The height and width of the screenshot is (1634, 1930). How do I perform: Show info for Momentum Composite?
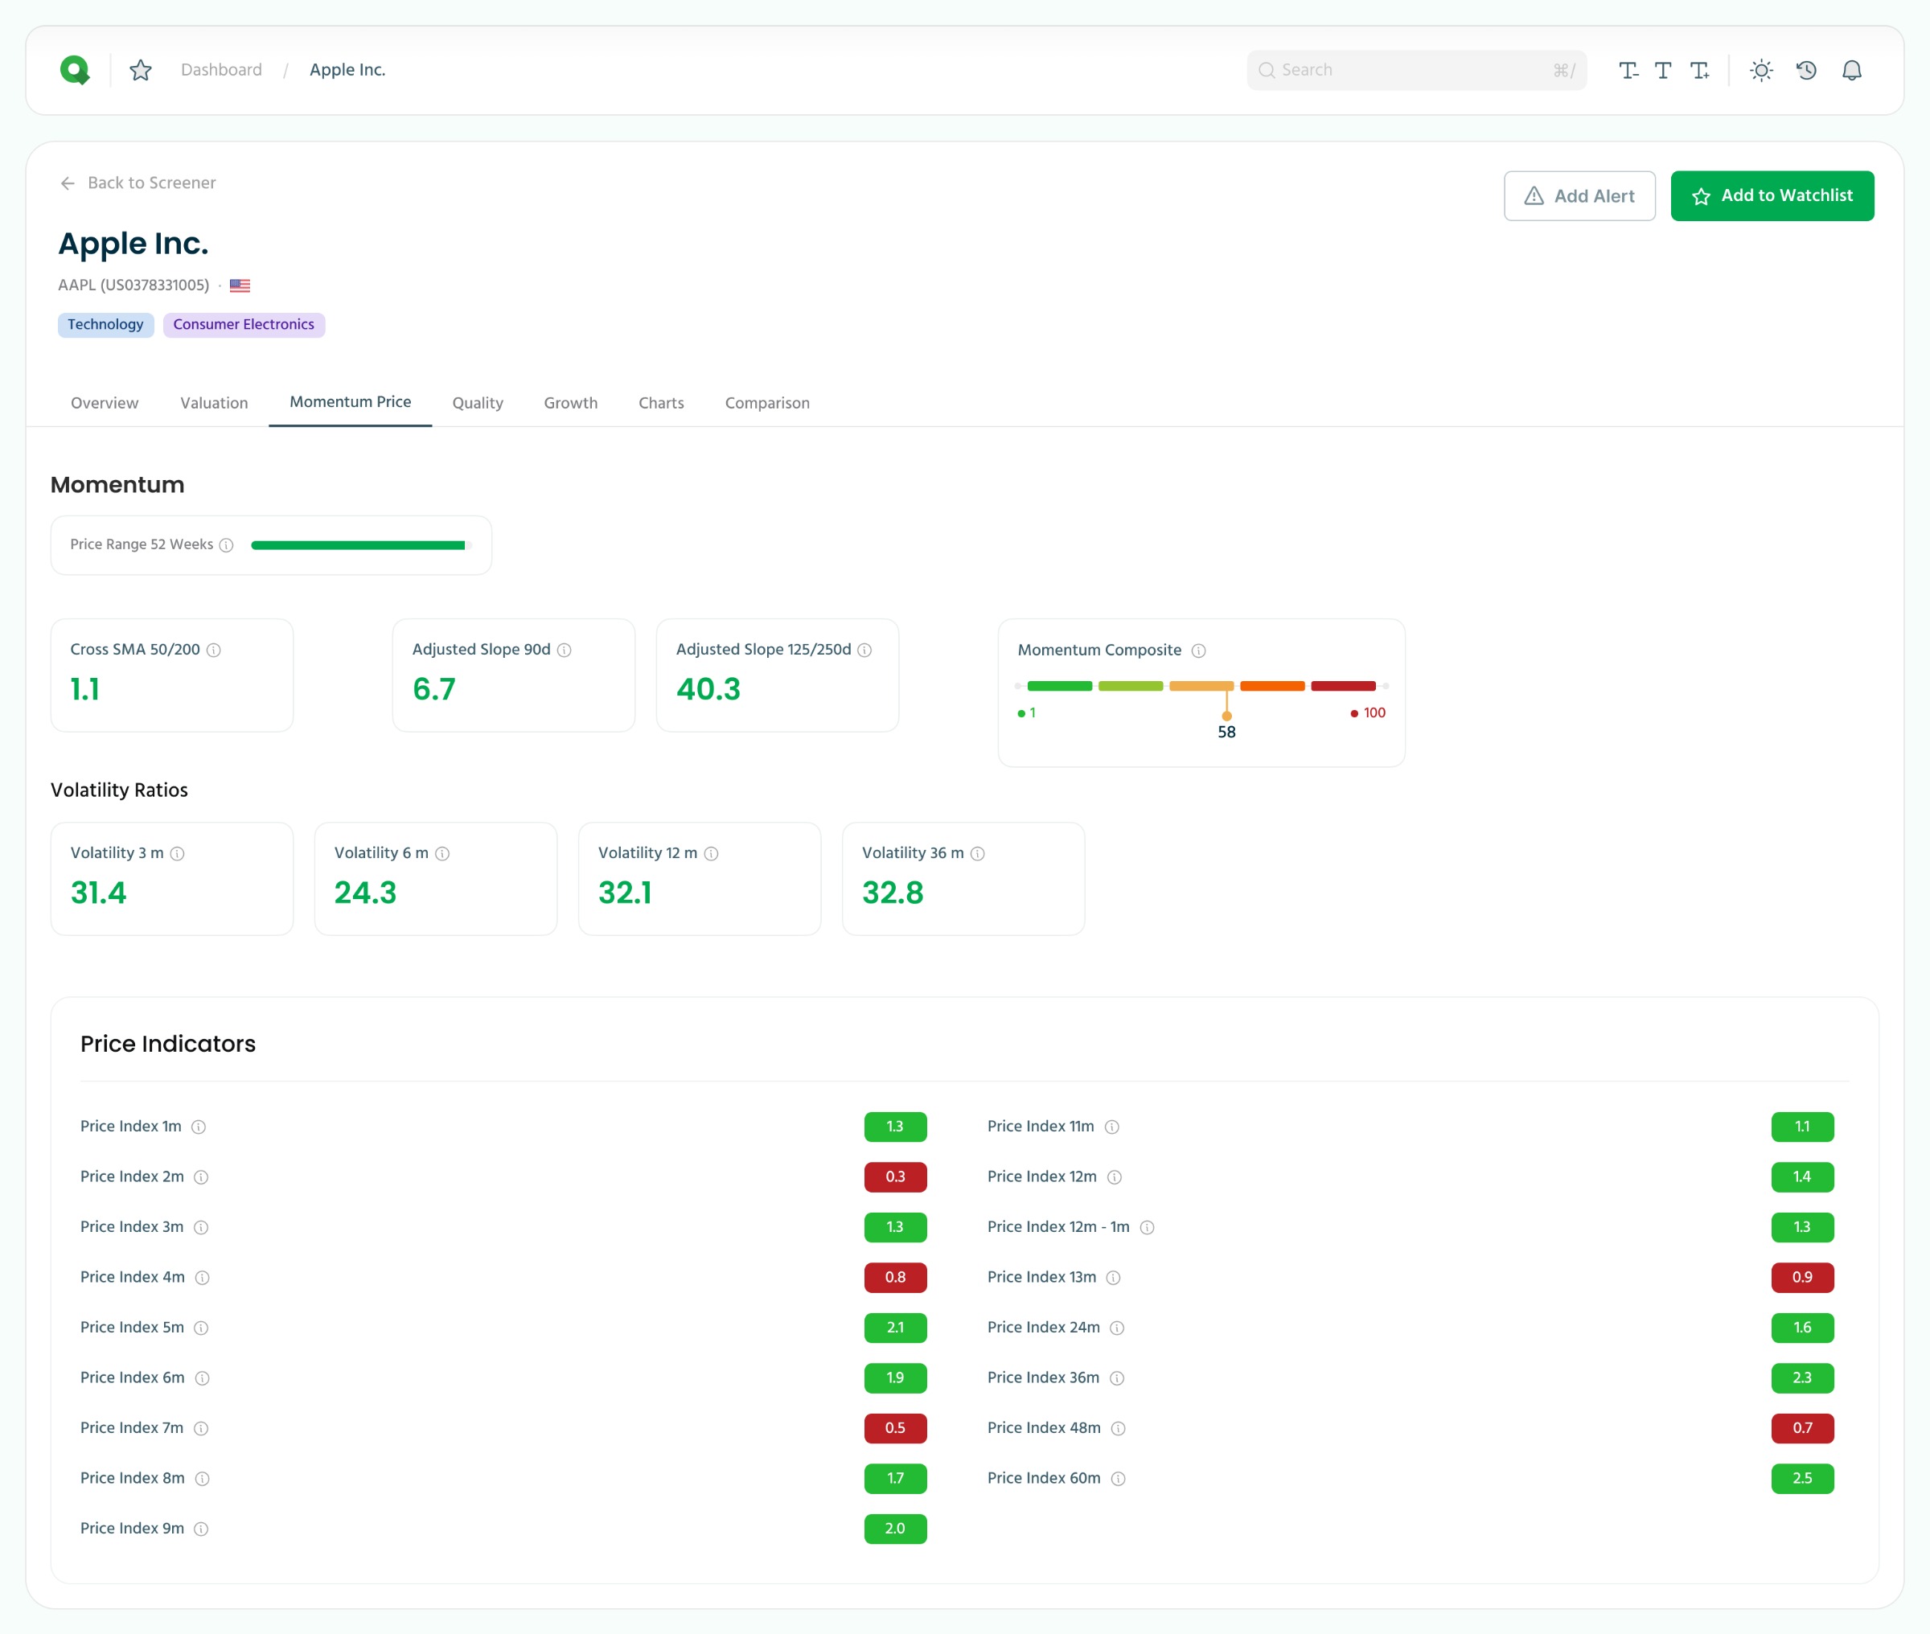1198,651
